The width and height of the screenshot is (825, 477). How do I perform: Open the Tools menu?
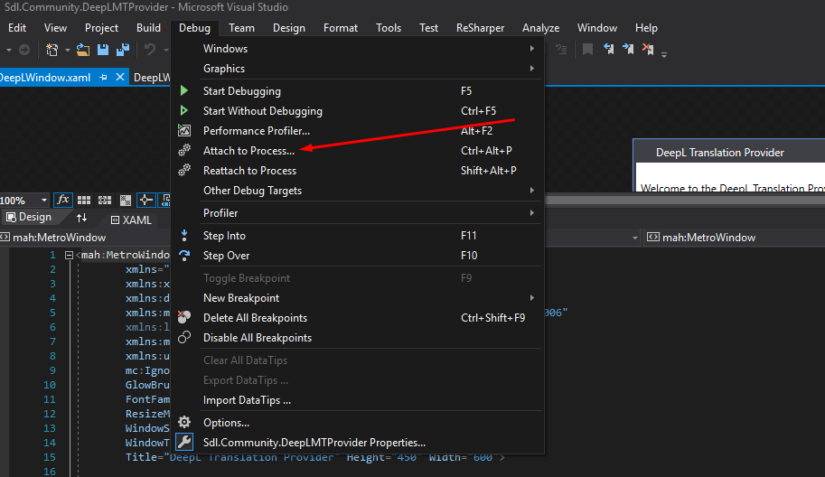click(389, 28)
